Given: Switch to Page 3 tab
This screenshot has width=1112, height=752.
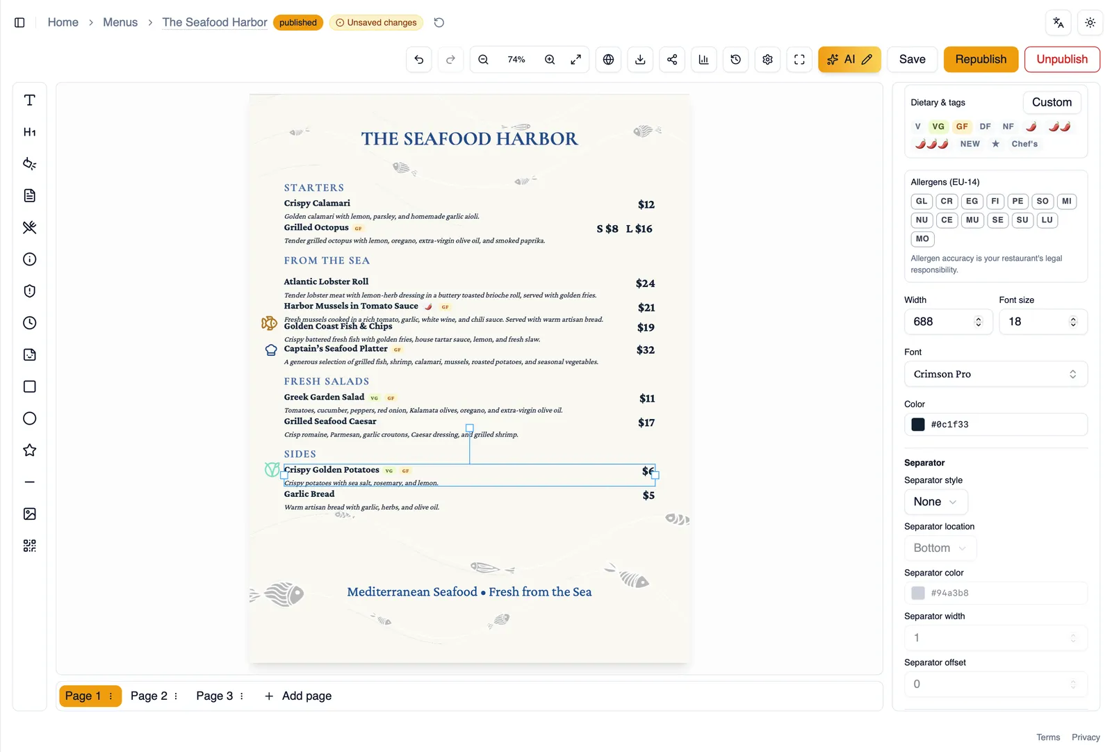Looking at the screenshot, I should [x=214, y=696].
